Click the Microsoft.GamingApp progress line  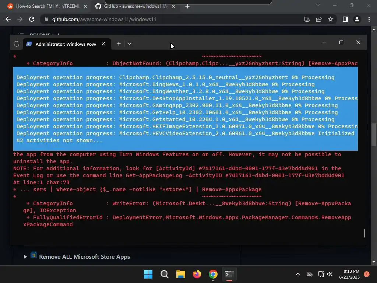click(177, 105)
